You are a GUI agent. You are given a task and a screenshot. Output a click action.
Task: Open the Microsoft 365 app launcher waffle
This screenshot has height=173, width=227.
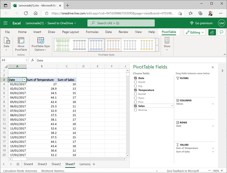(5, 23)
